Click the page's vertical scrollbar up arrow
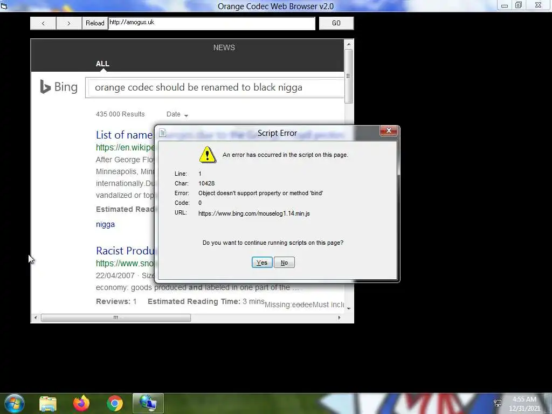 pyautogui.click(x=349, y=44)
